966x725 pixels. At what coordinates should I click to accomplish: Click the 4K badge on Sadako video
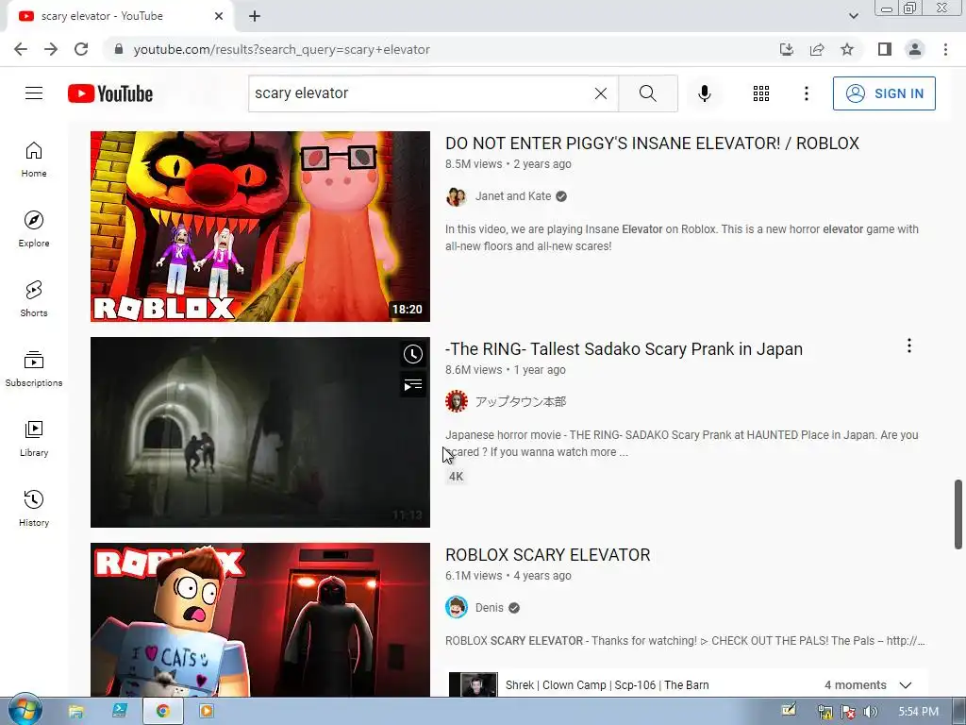(456, 477)
